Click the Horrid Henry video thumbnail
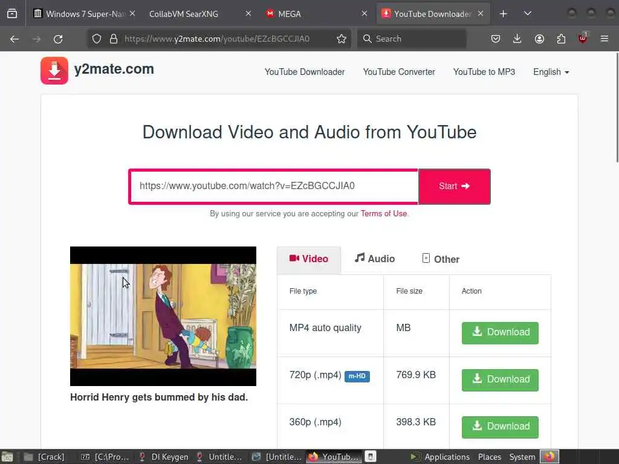 [163, 316]
